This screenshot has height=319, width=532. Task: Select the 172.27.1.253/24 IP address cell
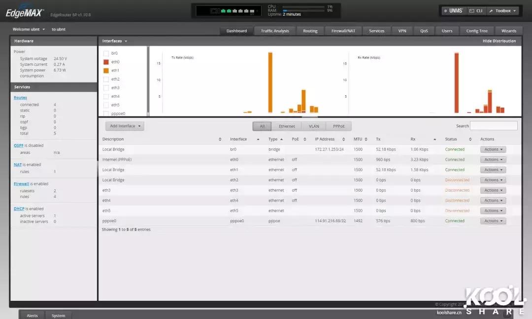[x=329, y=149]
